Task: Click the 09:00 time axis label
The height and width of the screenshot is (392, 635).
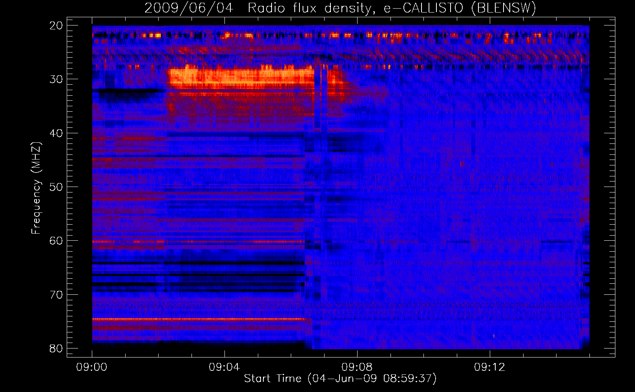Action: click(x=92, y=367)
